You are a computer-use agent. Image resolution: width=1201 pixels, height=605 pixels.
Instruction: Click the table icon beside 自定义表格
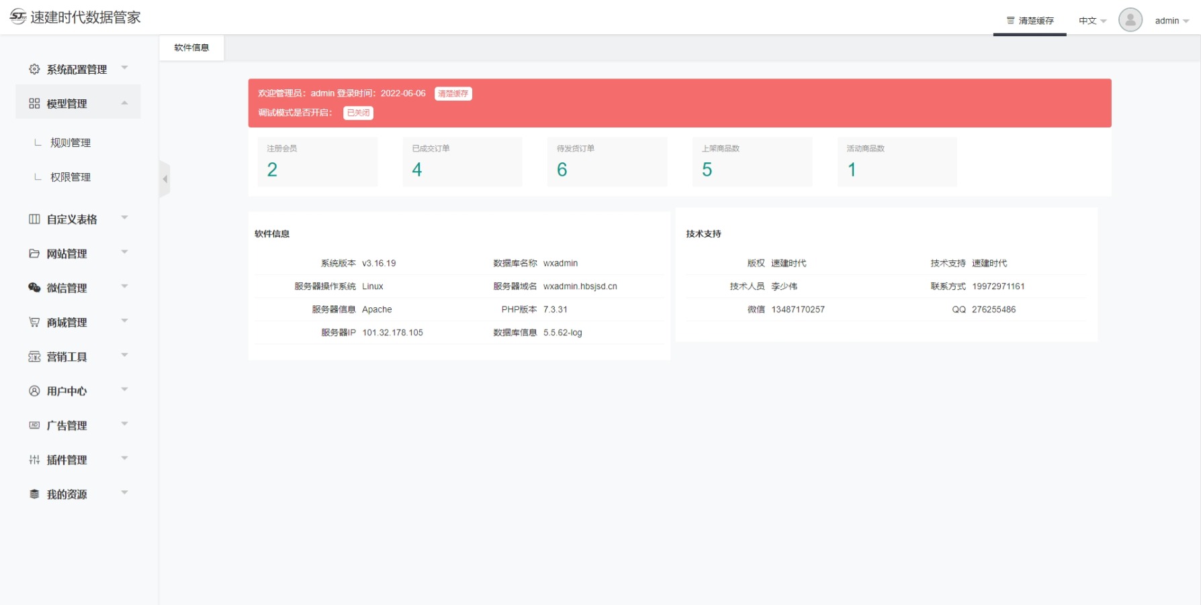34,219
